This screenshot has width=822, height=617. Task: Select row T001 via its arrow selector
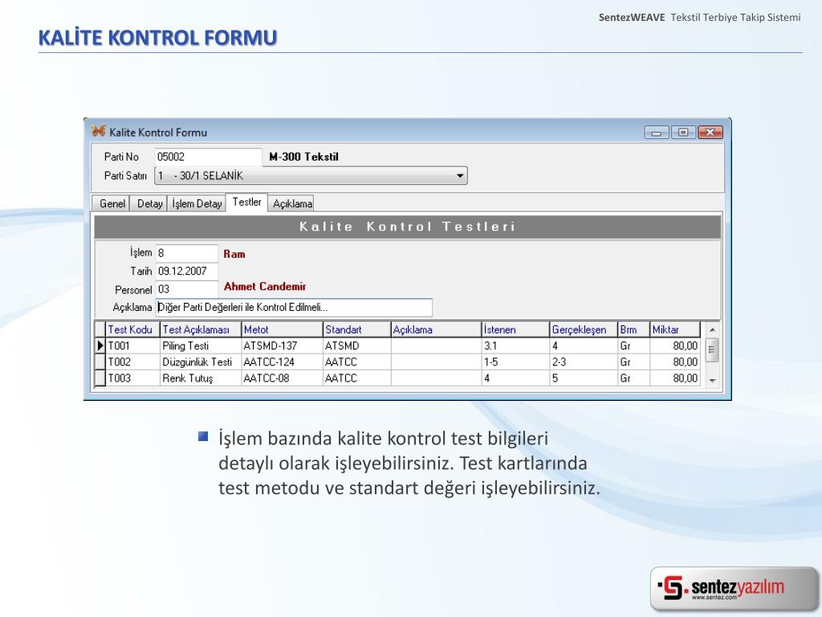[100, 345]
